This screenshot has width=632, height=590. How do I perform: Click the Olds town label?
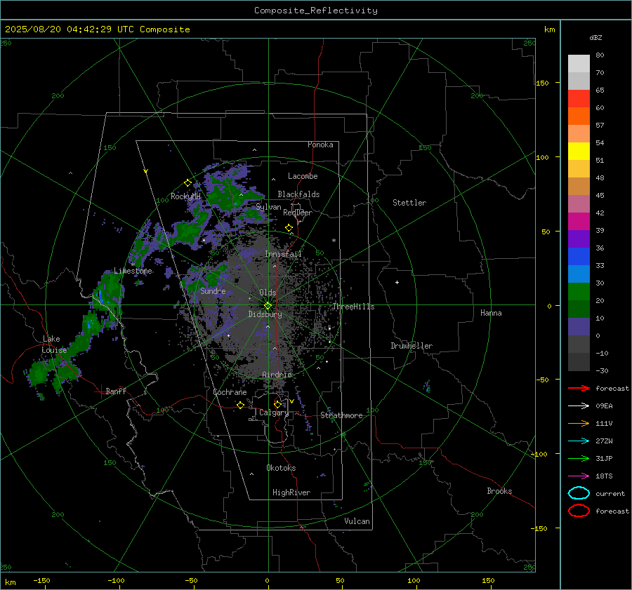point(268,293)
